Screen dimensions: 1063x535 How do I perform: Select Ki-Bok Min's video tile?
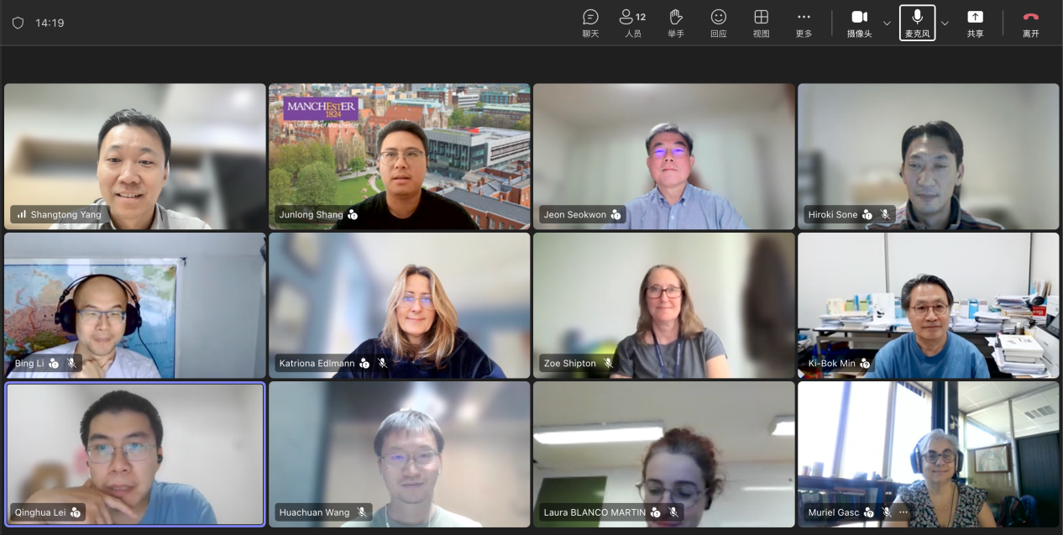click(x=929, y=306)
